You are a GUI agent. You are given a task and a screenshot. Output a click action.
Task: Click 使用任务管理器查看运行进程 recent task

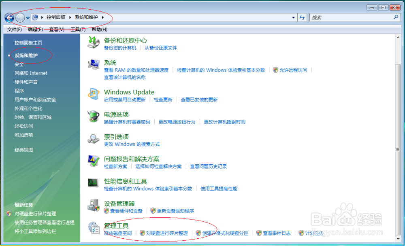pyautogui.click(x=45, y=222)
